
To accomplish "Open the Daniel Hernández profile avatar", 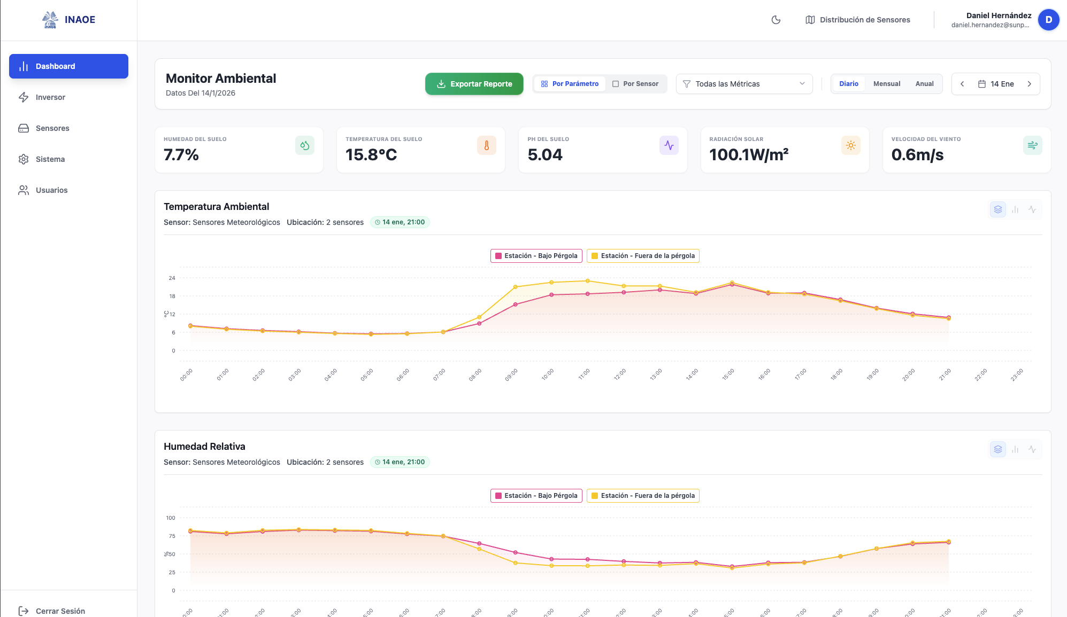I will 1048,20.
